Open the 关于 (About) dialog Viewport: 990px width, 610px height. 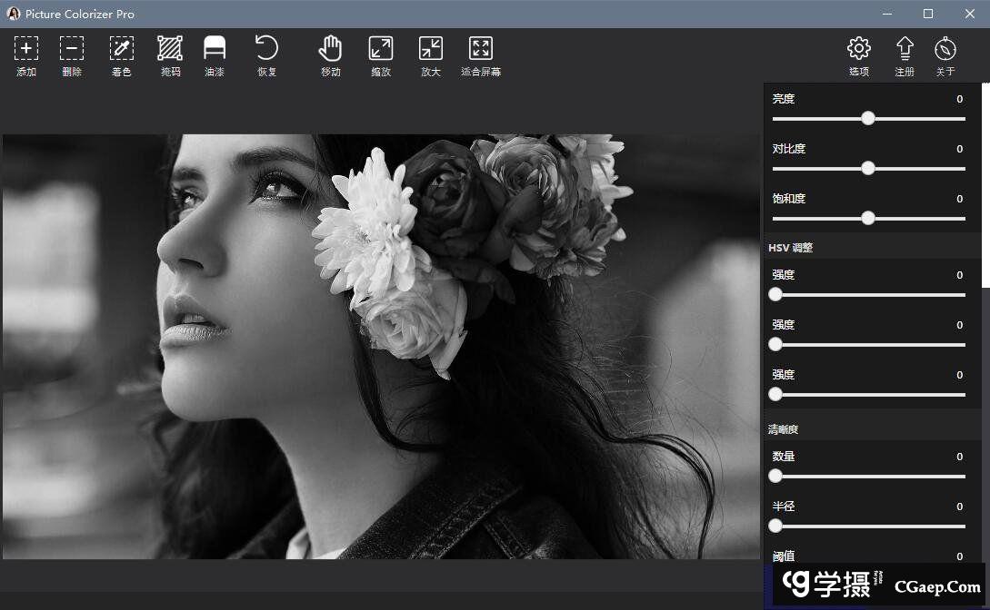click(x=945, y=54)
